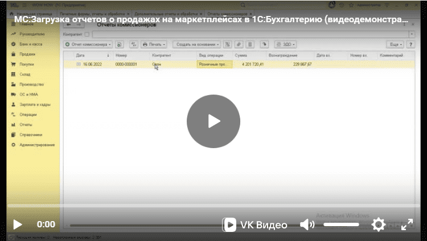Open the Создать на основании dropdown
This screenshot has height=241, width=427.
196,44
